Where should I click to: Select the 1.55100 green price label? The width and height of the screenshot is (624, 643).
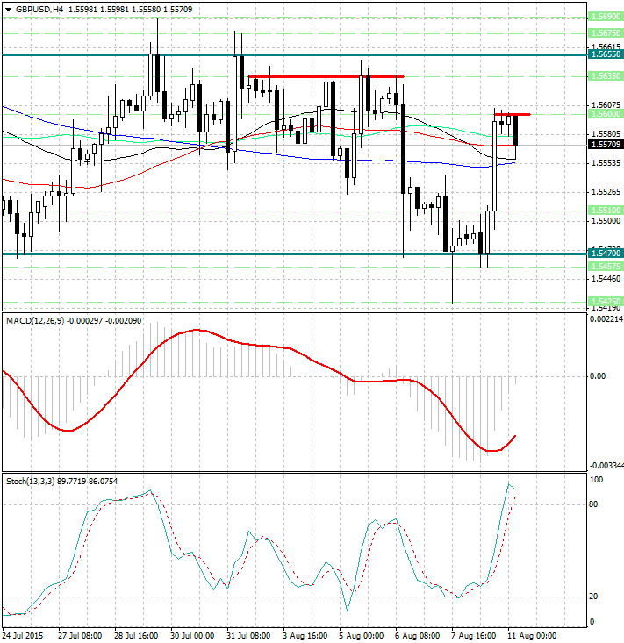tap(605, 211)
